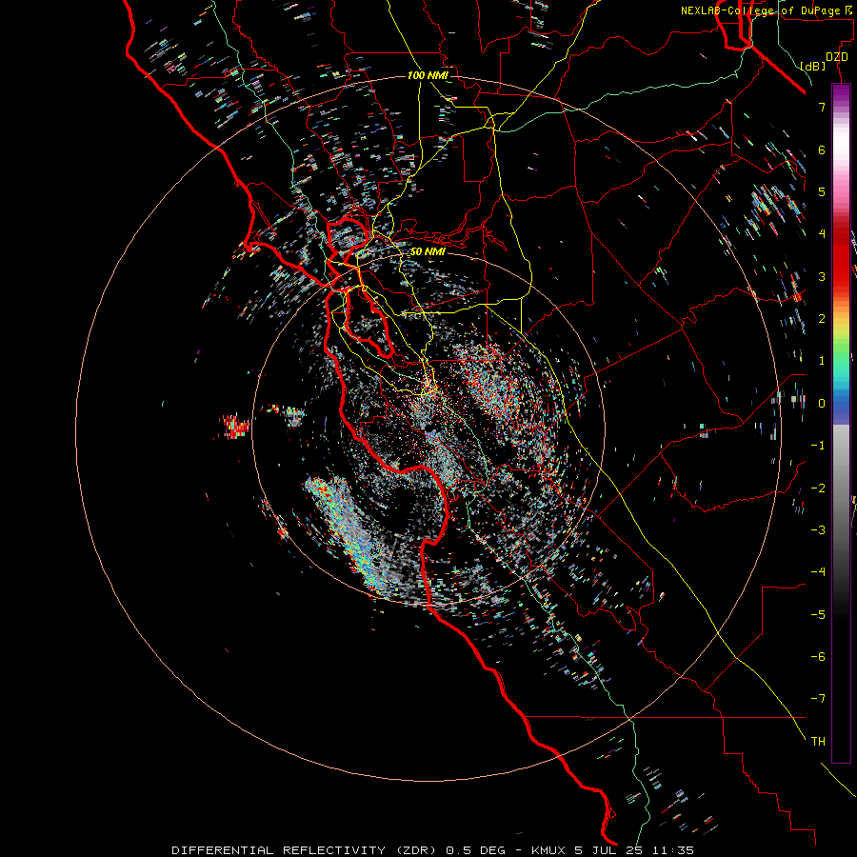Click the -3 value on the dB scale

click(x=818, y=530)
